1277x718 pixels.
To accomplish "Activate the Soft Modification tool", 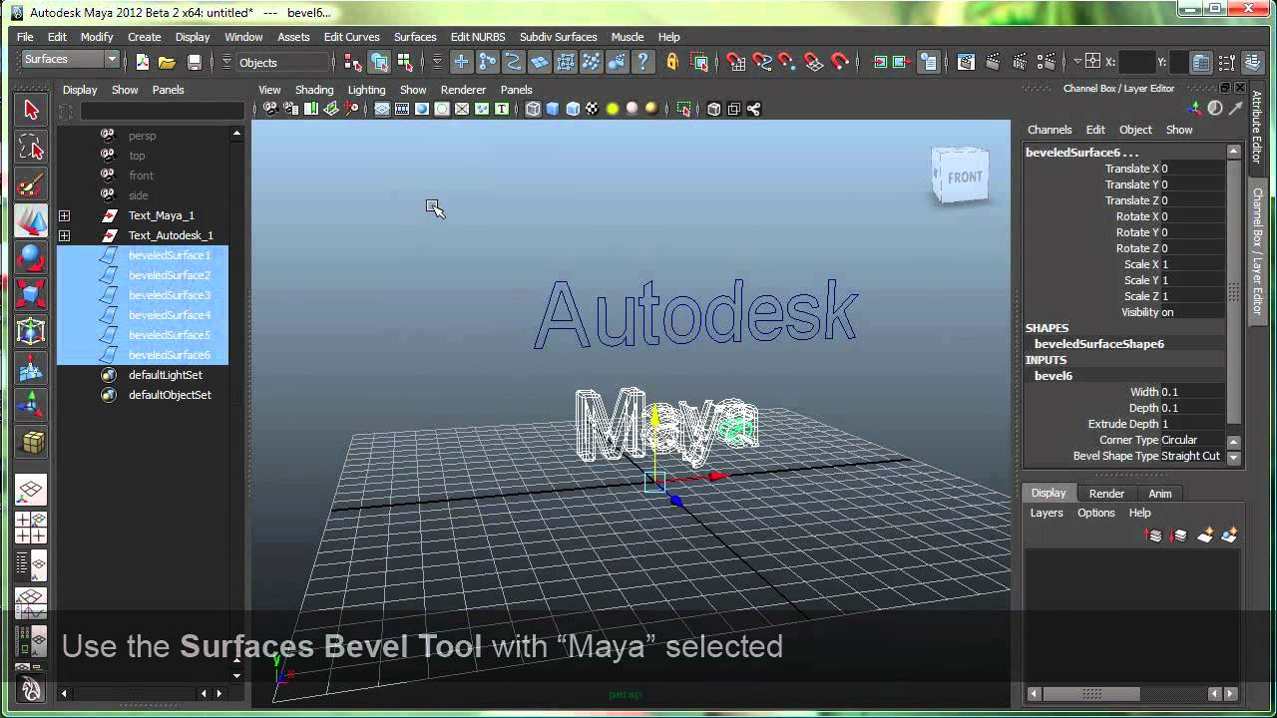I will click(31, 368).
